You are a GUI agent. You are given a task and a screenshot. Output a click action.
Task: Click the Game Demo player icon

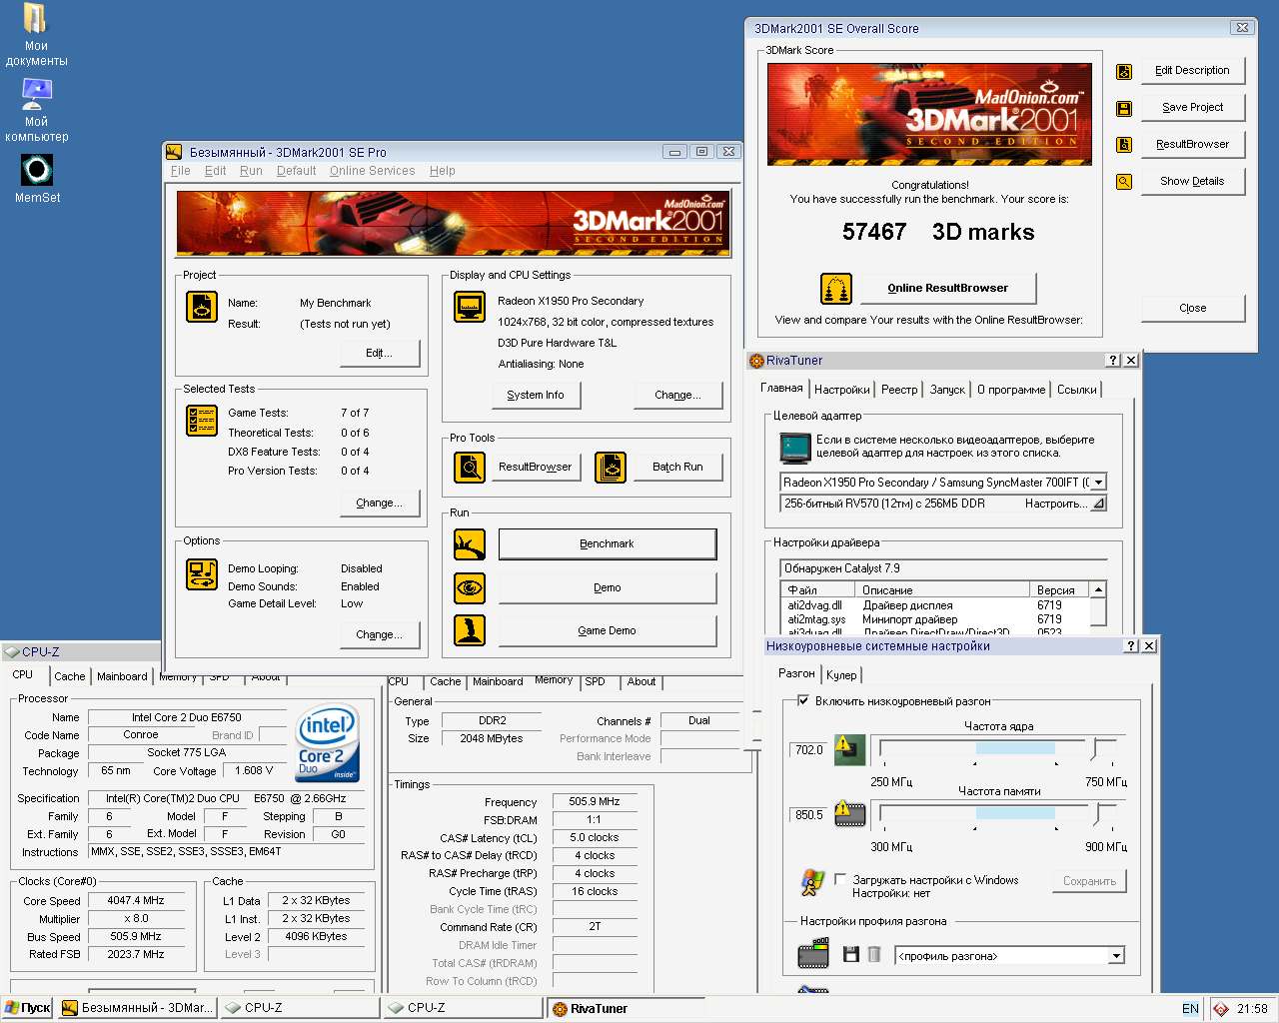470,630
